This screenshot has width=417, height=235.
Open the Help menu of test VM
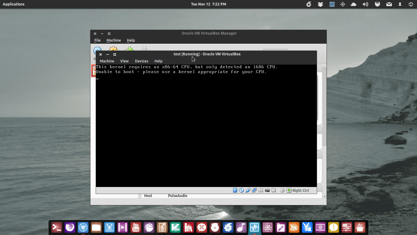point(159,61)
